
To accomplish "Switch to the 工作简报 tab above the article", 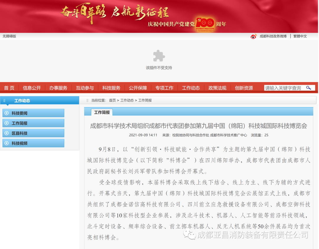I will click(102, 112).
